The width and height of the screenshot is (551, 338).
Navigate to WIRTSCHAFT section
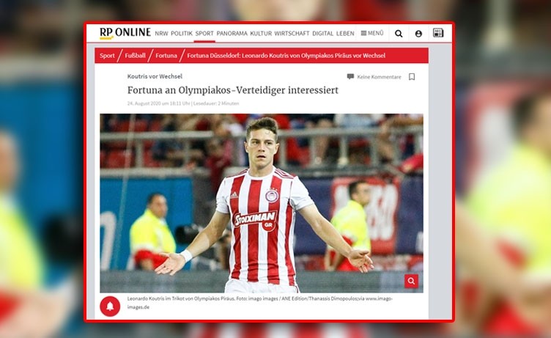(x=292, y=34)
